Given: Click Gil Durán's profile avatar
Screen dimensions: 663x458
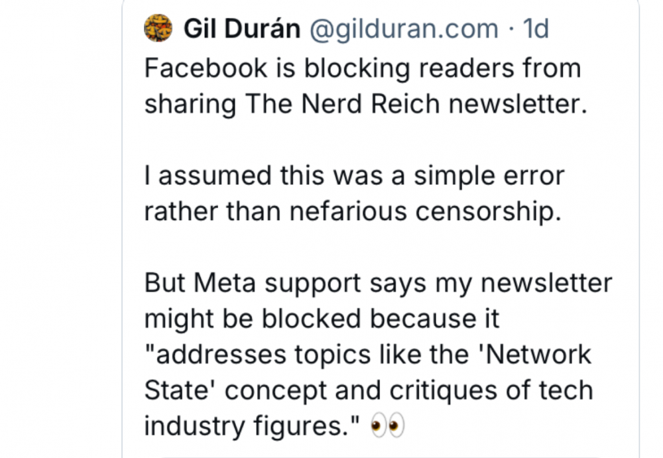Looking at the screenshot, I should [x=158, y=29].
